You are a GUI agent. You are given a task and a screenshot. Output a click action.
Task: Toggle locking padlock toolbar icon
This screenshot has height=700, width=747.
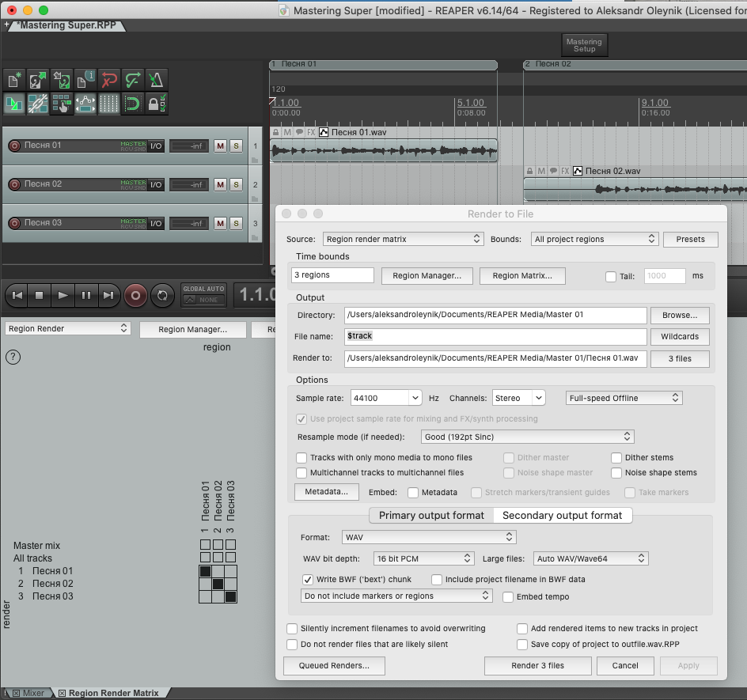click(x=156, y=104)
